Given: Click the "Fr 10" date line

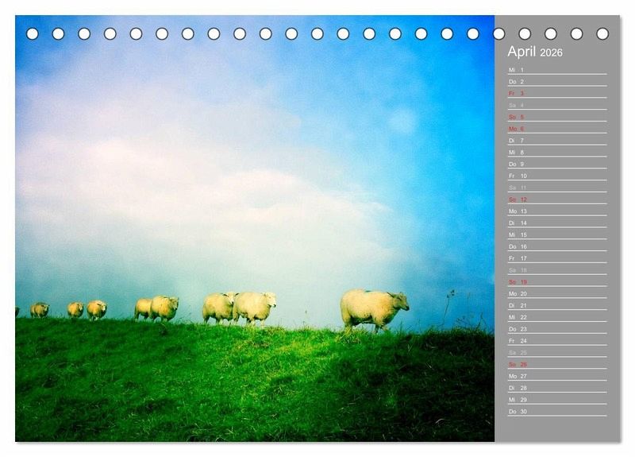Looking at the screenshot, I should (556, 176).
